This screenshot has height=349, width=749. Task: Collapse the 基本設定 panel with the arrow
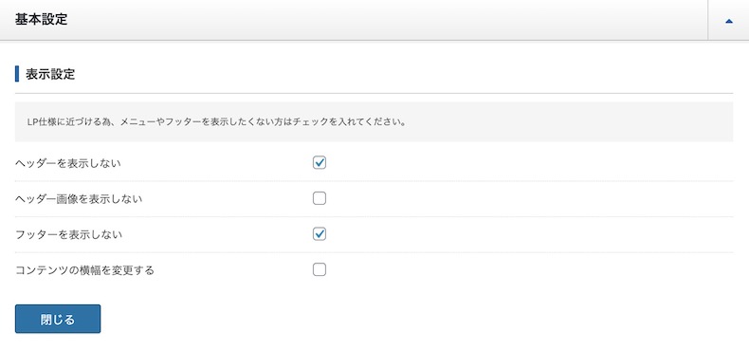click(728, 21)
